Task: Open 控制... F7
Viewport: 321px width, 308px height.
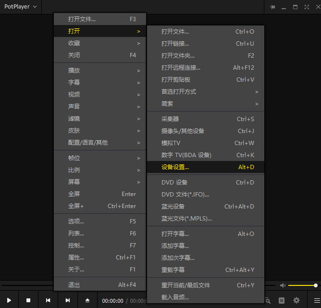Action: point(100,246)
